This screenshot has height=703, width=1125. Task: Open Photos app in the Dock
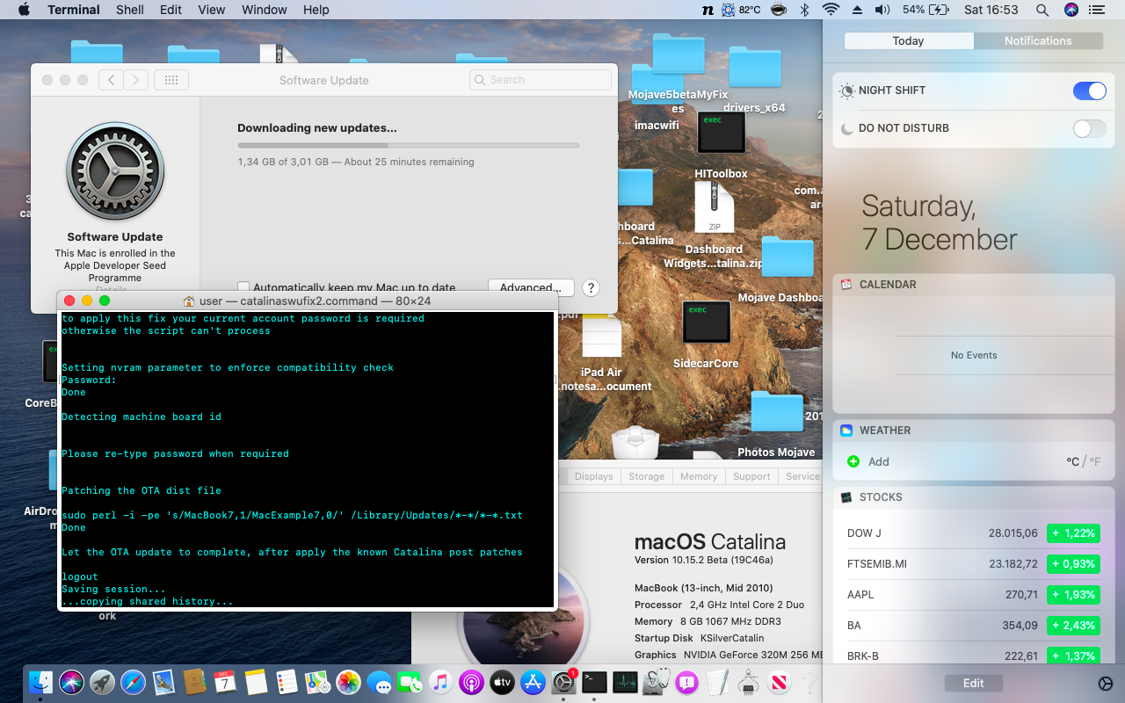click(x=348, y=682)
